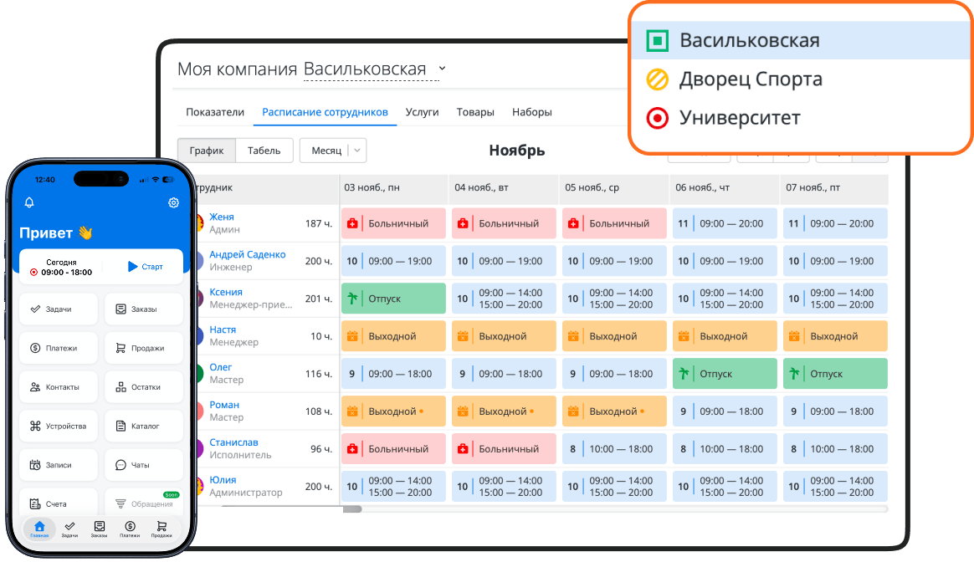The height and width of the screenshot is (562, 974).
Task: Click Олег's Отпуск cell on 06 нояб.
Action: coord(725,374)
